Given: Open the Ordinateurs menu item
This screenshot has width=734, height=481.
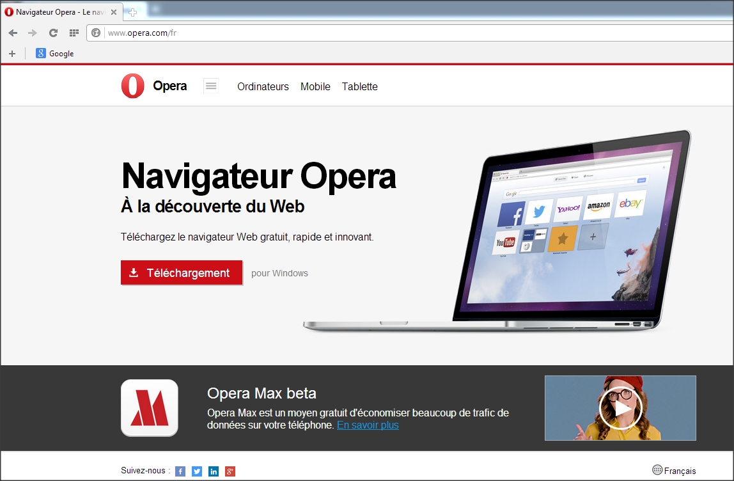Looking at the screenshot, I should coord(263,86).
